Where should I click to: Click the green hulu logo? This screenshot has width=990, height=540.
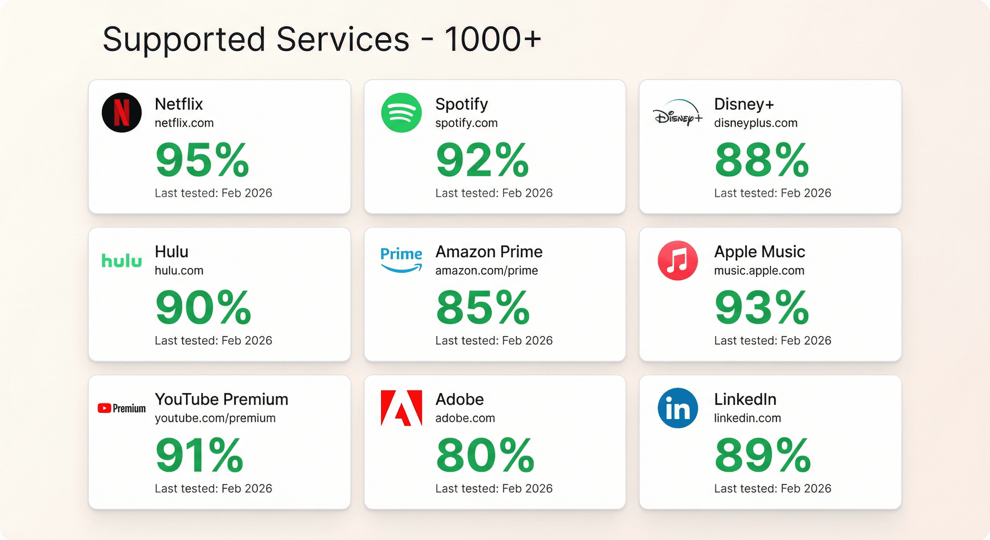(121, 261)
